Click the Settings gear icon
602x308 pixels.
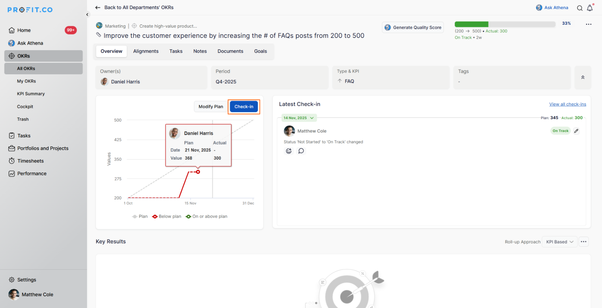coord(12,280)
